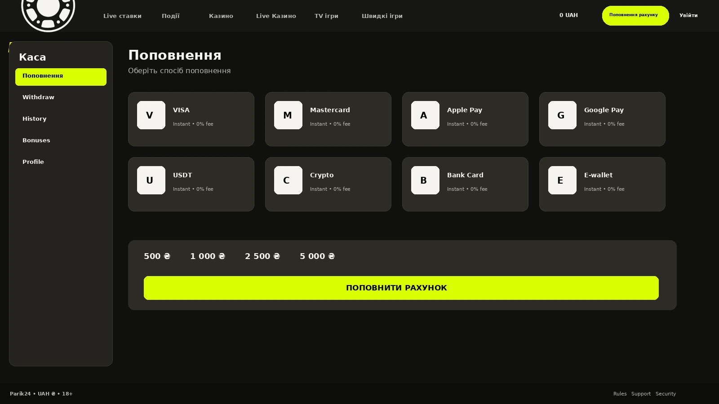This screenshot has width=719, height=404.
Task: Select the VISA "V" icon tile
Action: [151, 115]
